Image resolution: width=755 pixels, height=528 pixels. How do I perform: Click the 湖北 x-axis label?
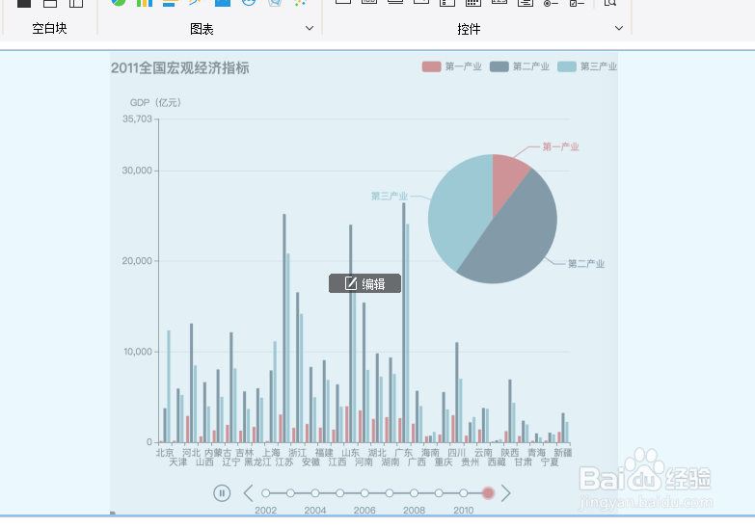coord(377,453)
